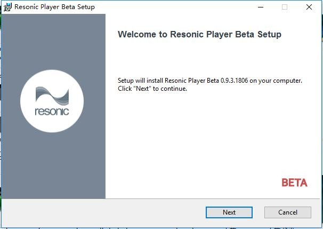Click the 'Resonic Player Beta Setup' window title
Viewport: 323px width, 229px height.
pyautogui.click(x=54, y=7)
